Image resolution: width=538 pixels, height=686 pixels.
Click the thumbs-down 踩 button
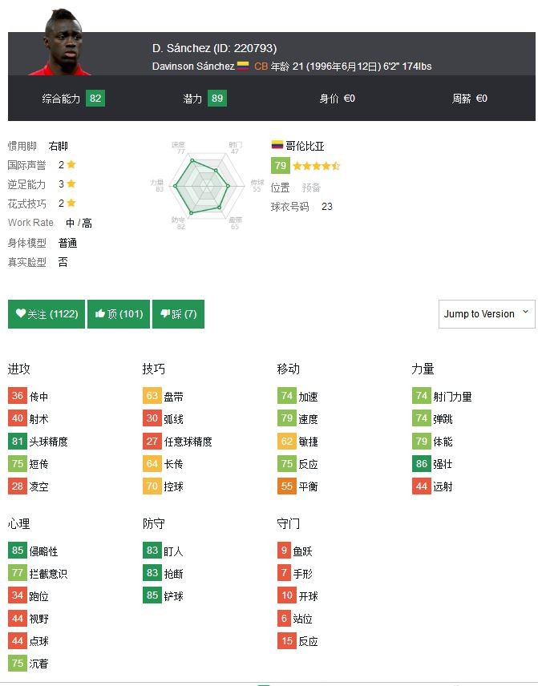click(x=178, y=314)
